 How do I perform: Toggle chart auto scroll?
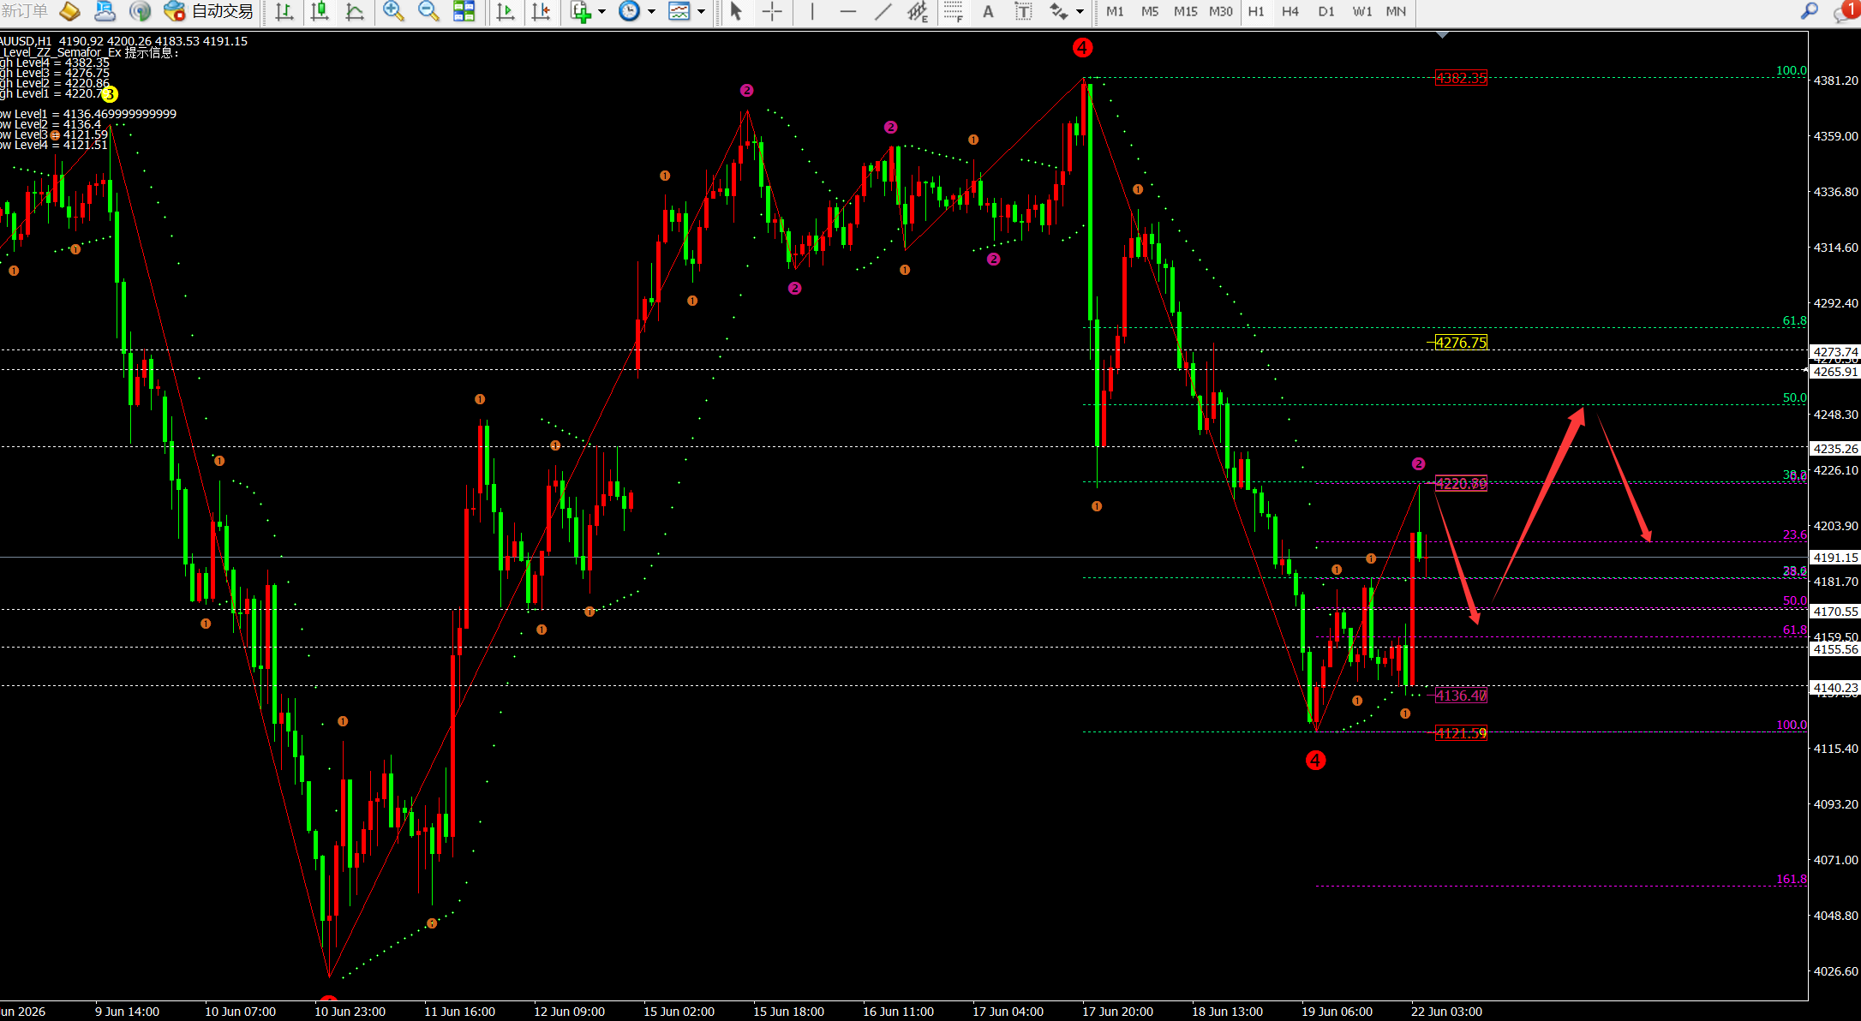click(x=506, y=11)
